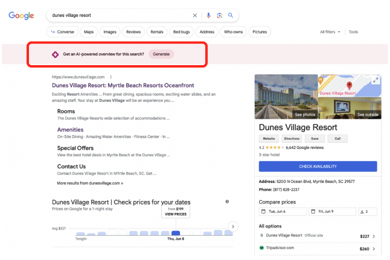Open the check-in date Tue, Jun 6 picker
390x260 pixels.
click(x=283, y=212)
